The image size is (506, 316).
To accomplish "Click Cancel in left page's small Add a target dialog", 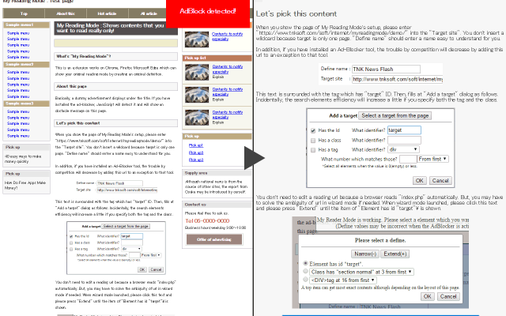I will tap(157, 269).
